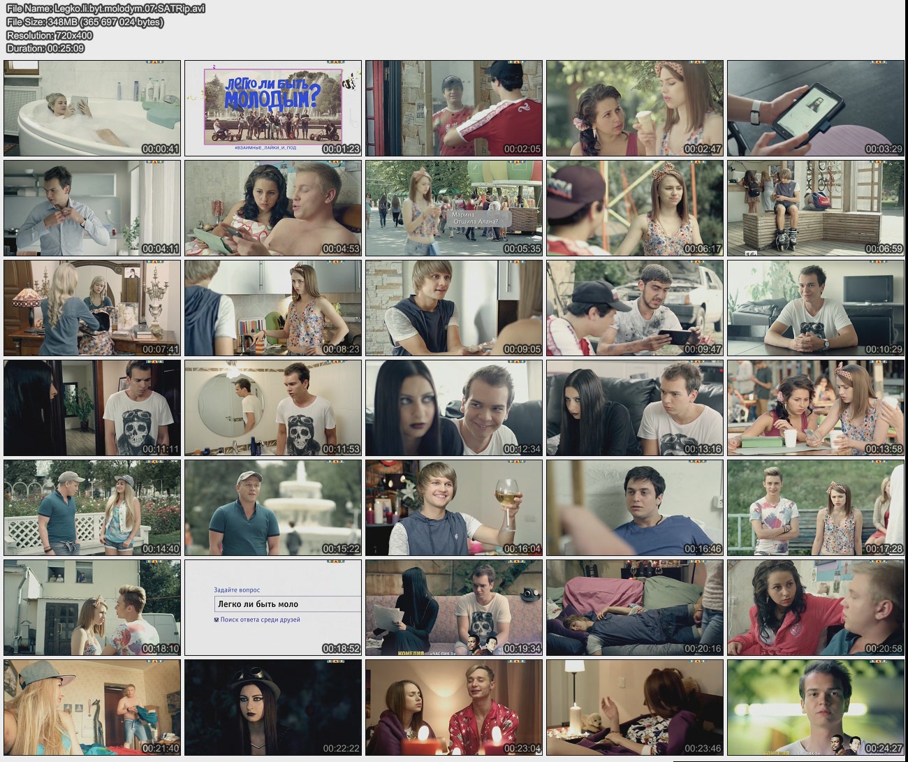This screenshot has width=908, height=762.
Task: Click the goth girl with goggles frame at 00:22:22
Action: [273, 708]
